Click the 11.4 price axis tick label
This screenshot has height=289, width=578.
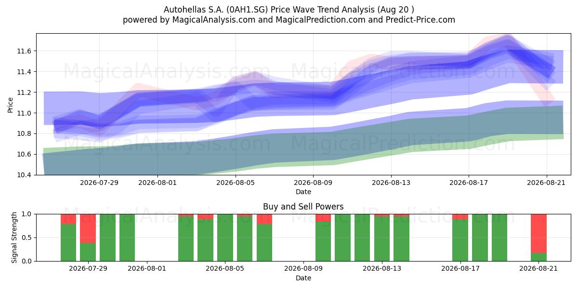point(25,72)
